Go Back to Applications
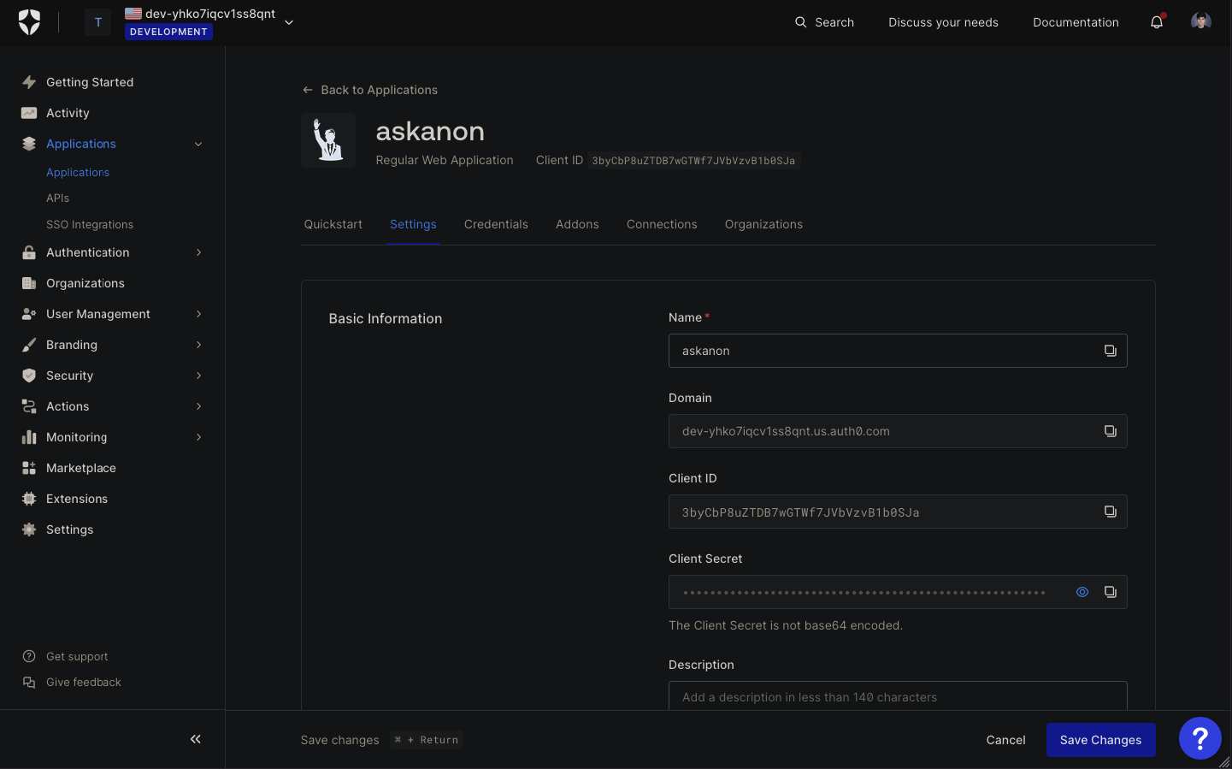This screenshot has width=1232, height=769. 369,90
